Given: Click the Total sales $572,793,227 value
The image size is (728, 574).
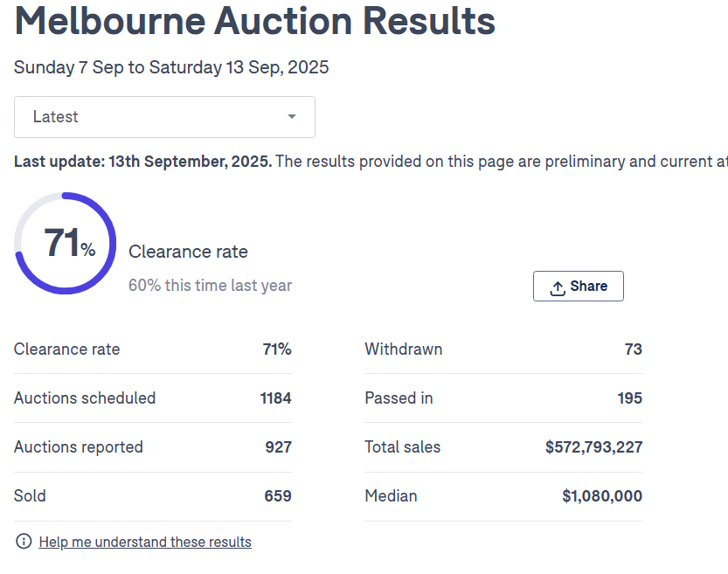Looking at the screenshot, I should pyautogui.click(x=593, y=447).
